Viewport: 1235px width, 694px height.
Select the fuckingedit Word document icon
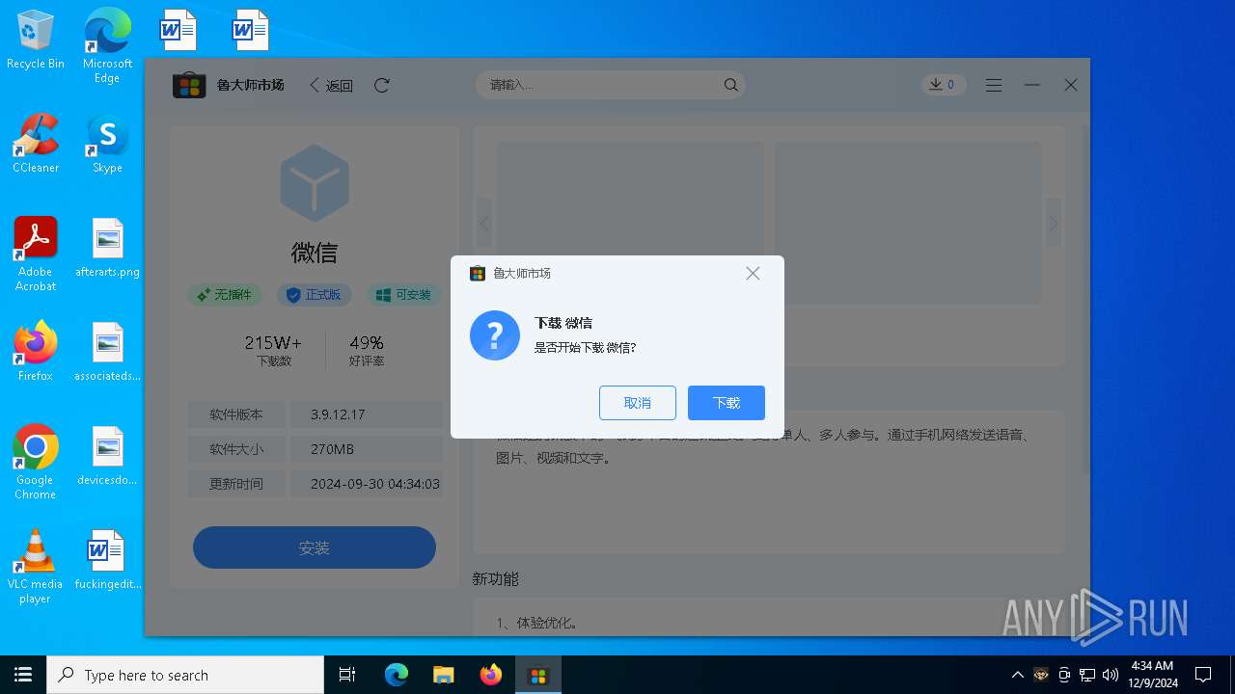pyautogui.click(x=107, y=560)
